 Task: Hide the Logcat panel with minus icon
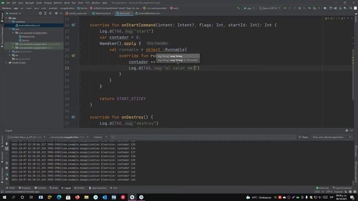[x=352, y=131]
